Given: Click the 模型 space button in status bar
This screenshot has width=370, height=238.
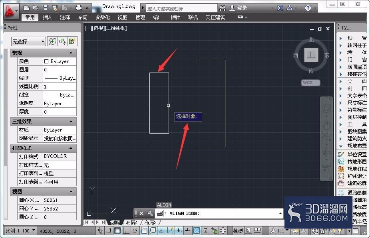Looking at the screenshot, I should [238, 231].
